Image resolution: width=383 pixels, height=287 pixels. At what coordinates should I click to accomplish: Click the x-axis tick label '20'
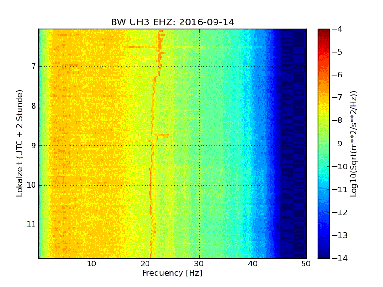146,264
